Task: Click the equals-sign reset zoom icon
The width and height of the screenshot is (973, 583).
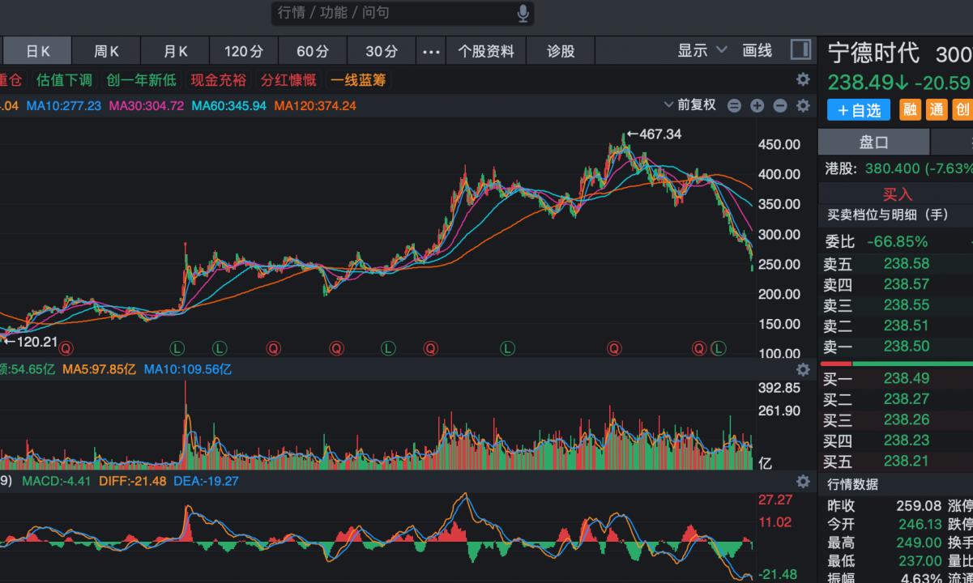Action: [x=734, y=105]
